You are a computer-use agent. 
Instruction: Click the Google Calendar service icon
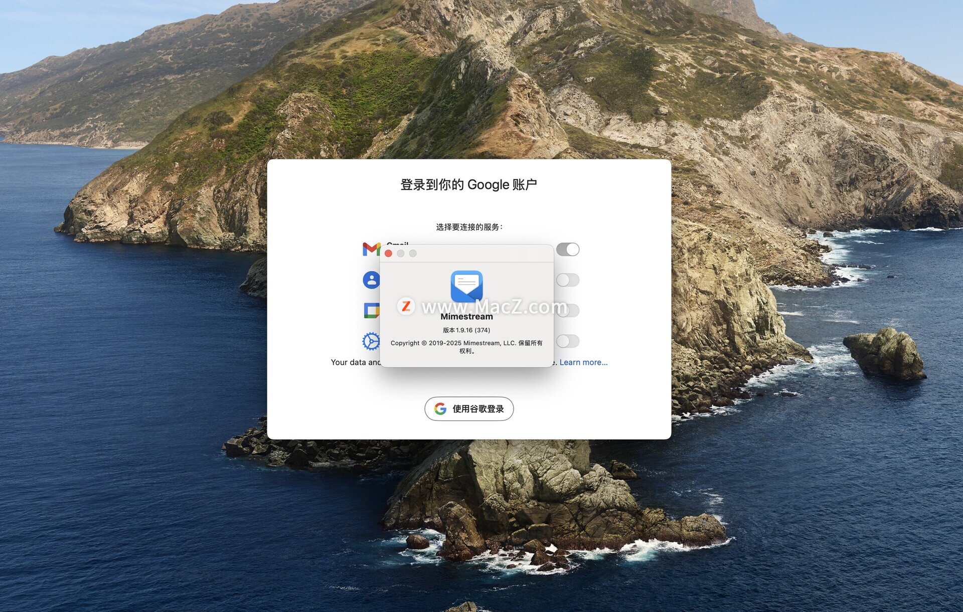(371, 310)
